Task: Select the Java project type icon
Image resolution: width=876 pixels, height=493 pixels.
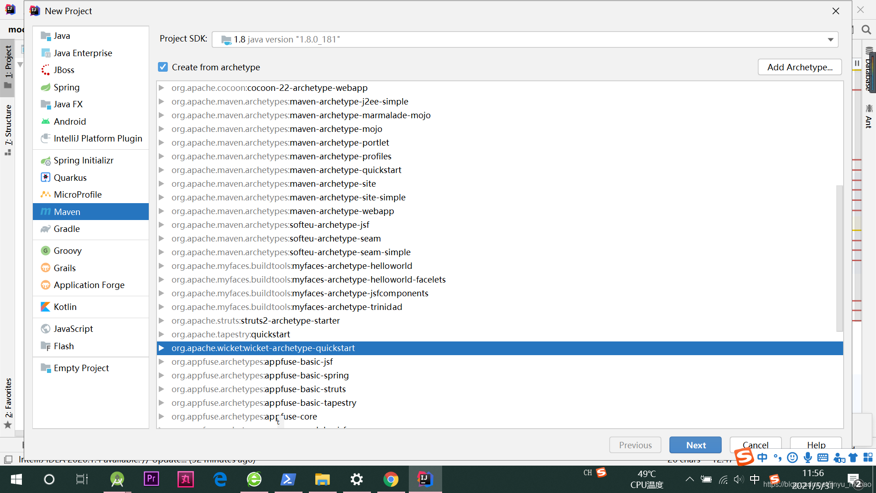Action: [46, 36]
